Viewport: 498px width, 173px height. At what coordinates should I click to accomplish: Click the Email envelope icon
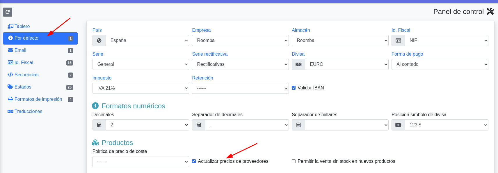(x=10, y=50)
